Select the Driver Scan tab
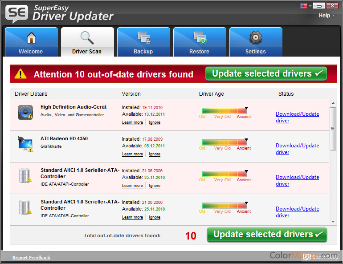 click(87, 42)
